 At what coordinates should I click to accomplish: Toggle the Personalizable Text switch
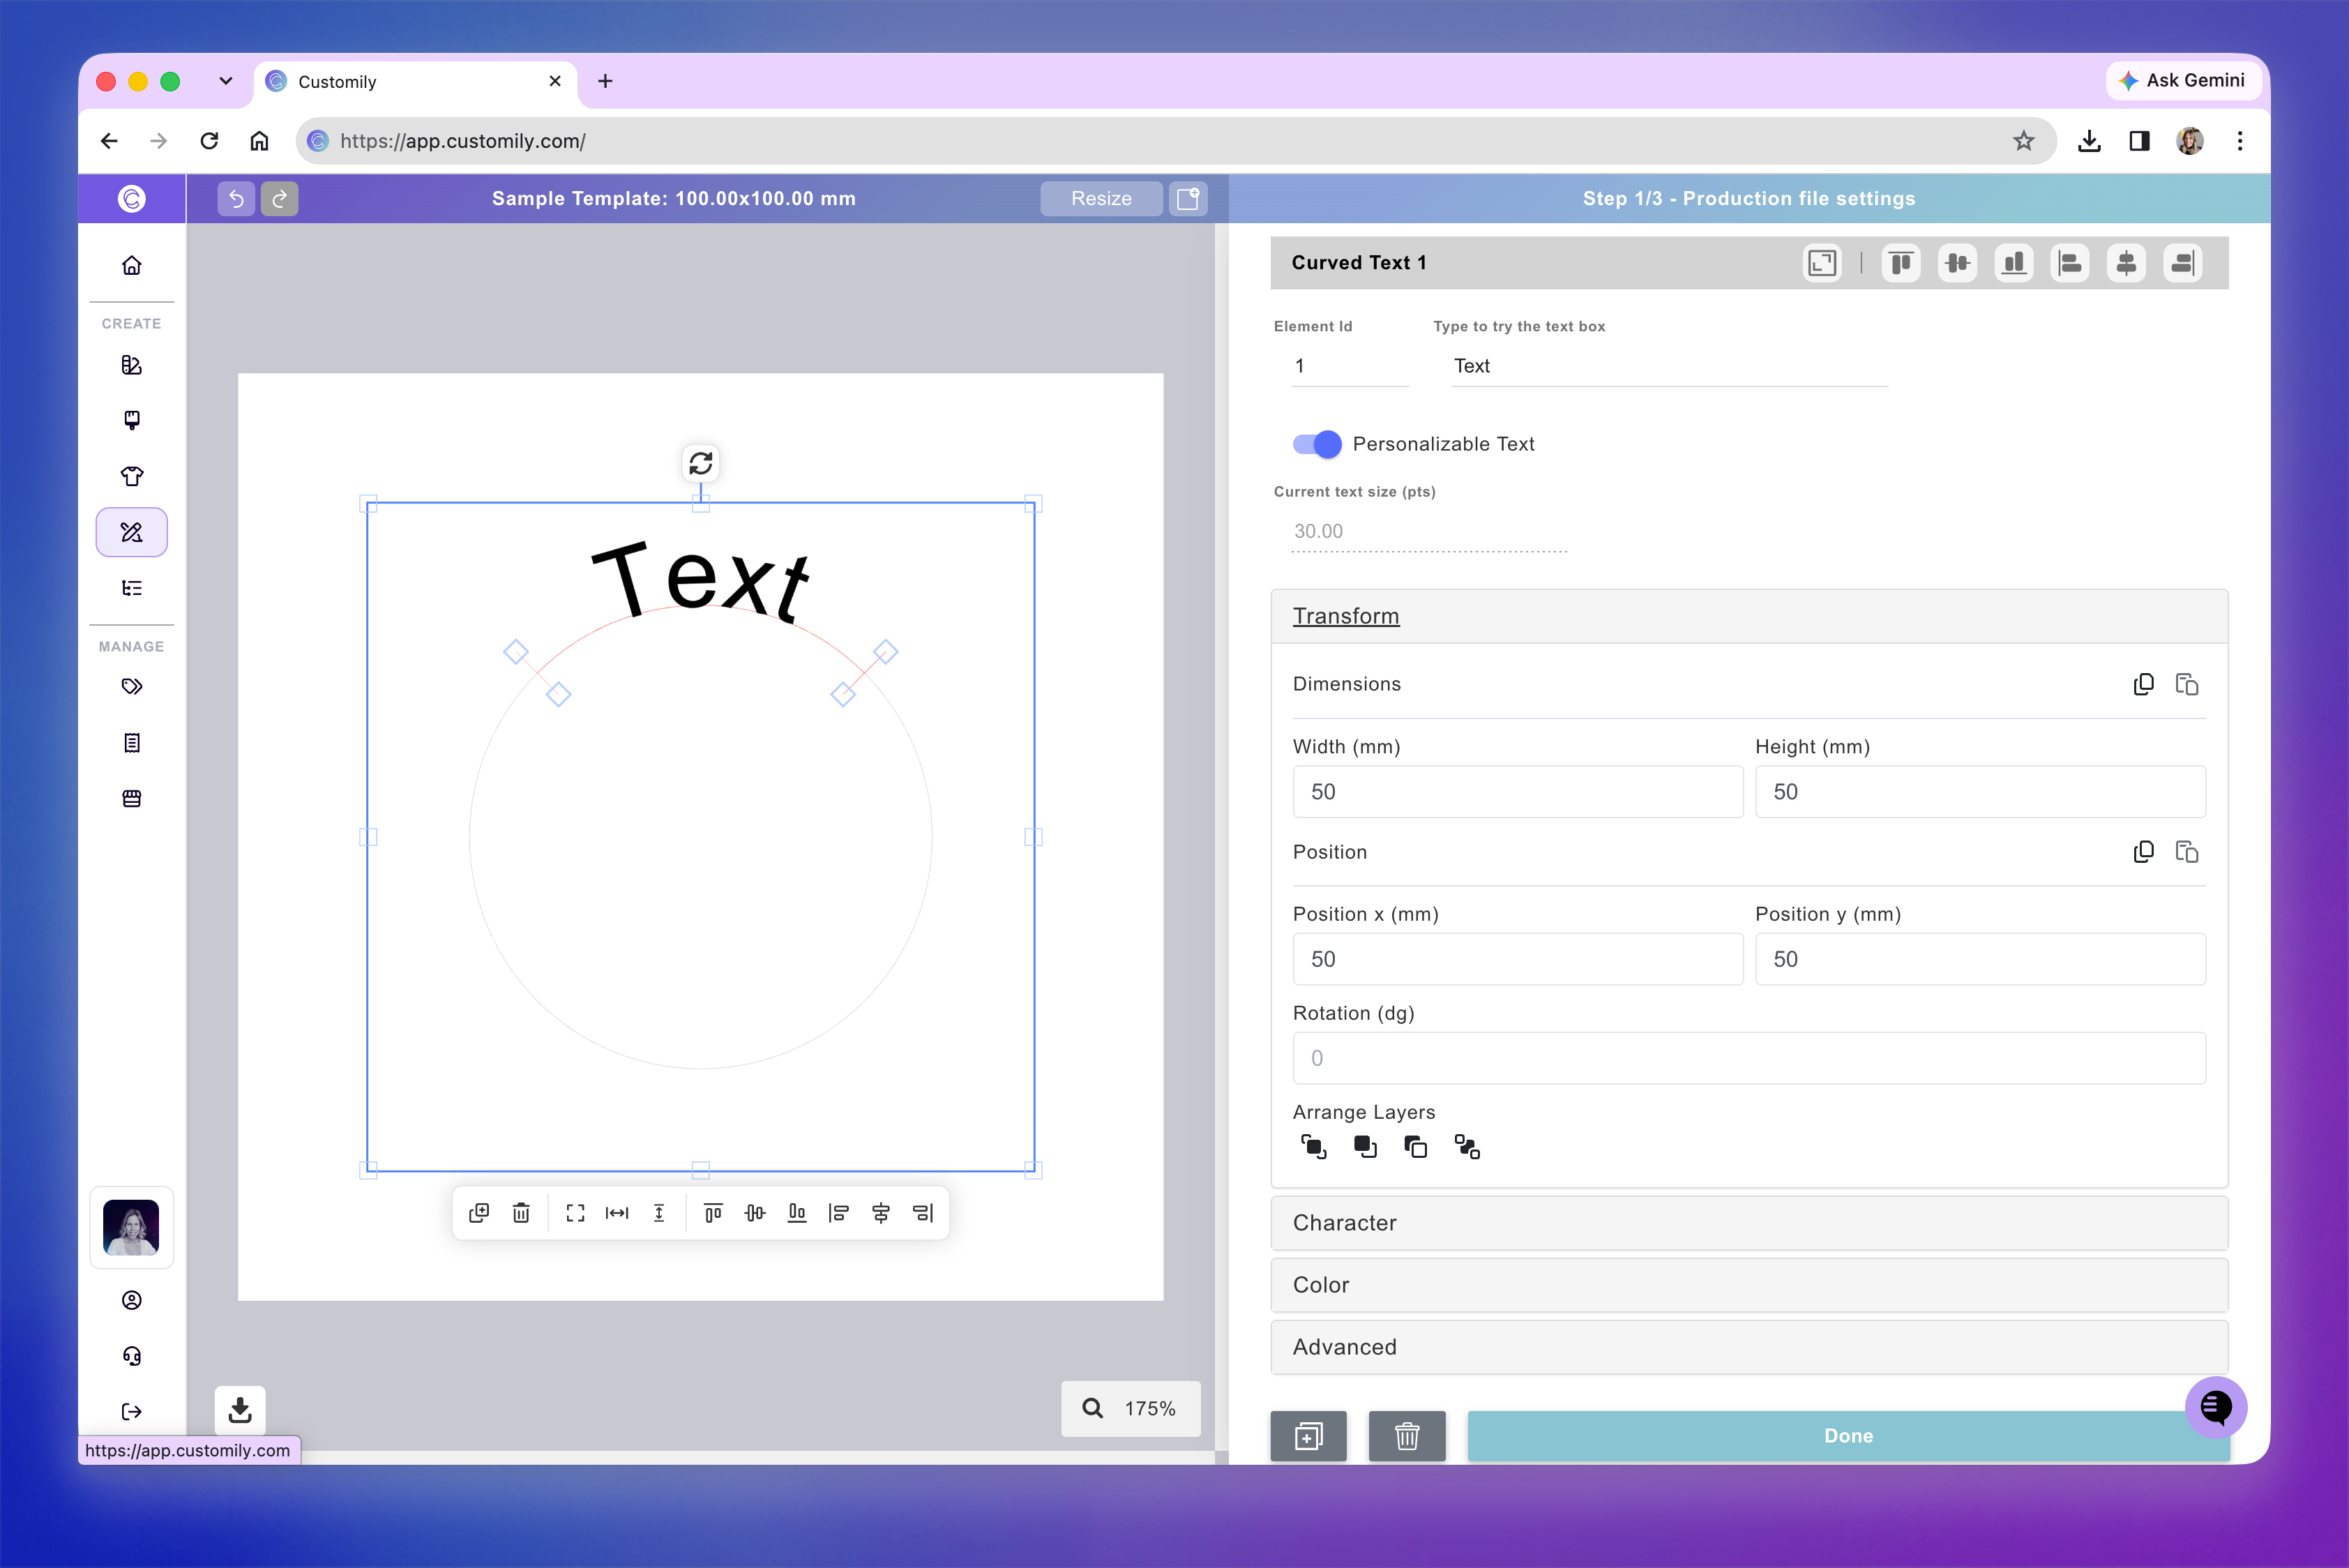coord(1317,444)
